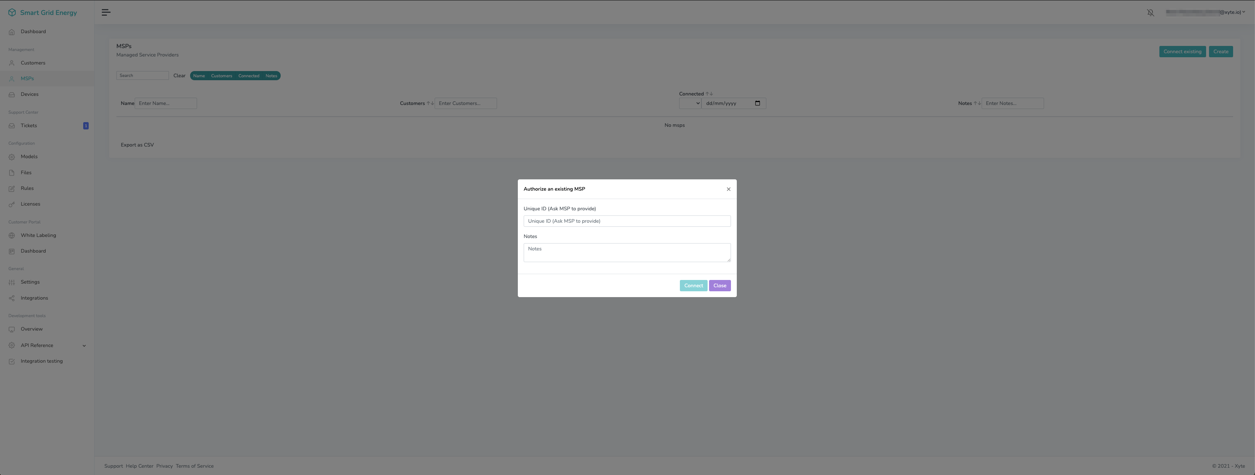
Task: Close the Authorize MSP dialog with X
Action: click(x=728, y=189)
